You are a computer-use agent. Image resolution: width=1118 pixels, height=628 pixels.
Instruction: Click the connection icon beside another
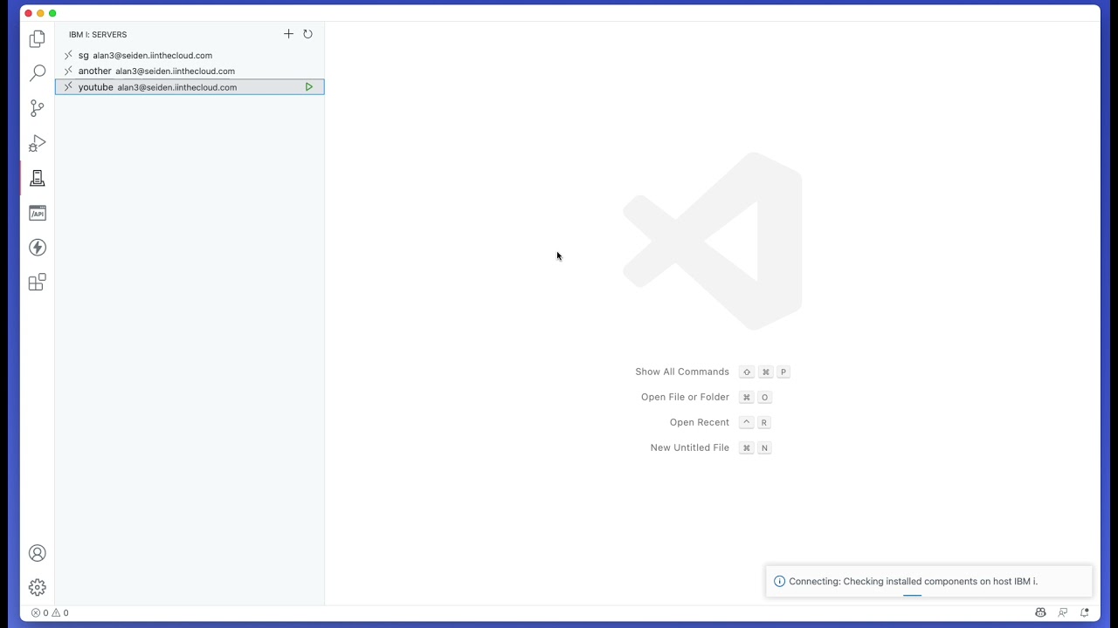[68, 71]
